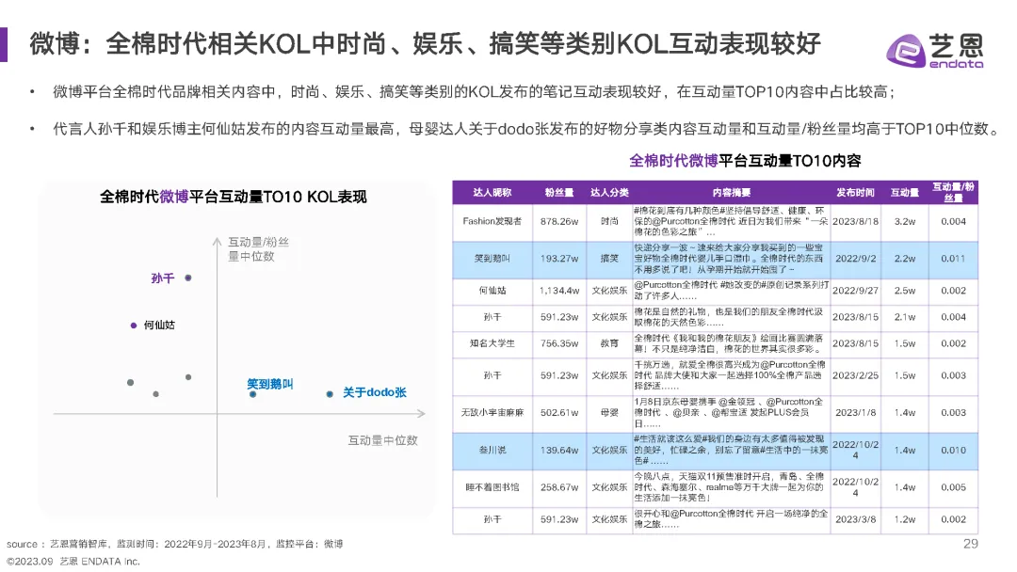Click the dot left of 关于dodo张
The image size is (1017, 572).
coord(330,394)
